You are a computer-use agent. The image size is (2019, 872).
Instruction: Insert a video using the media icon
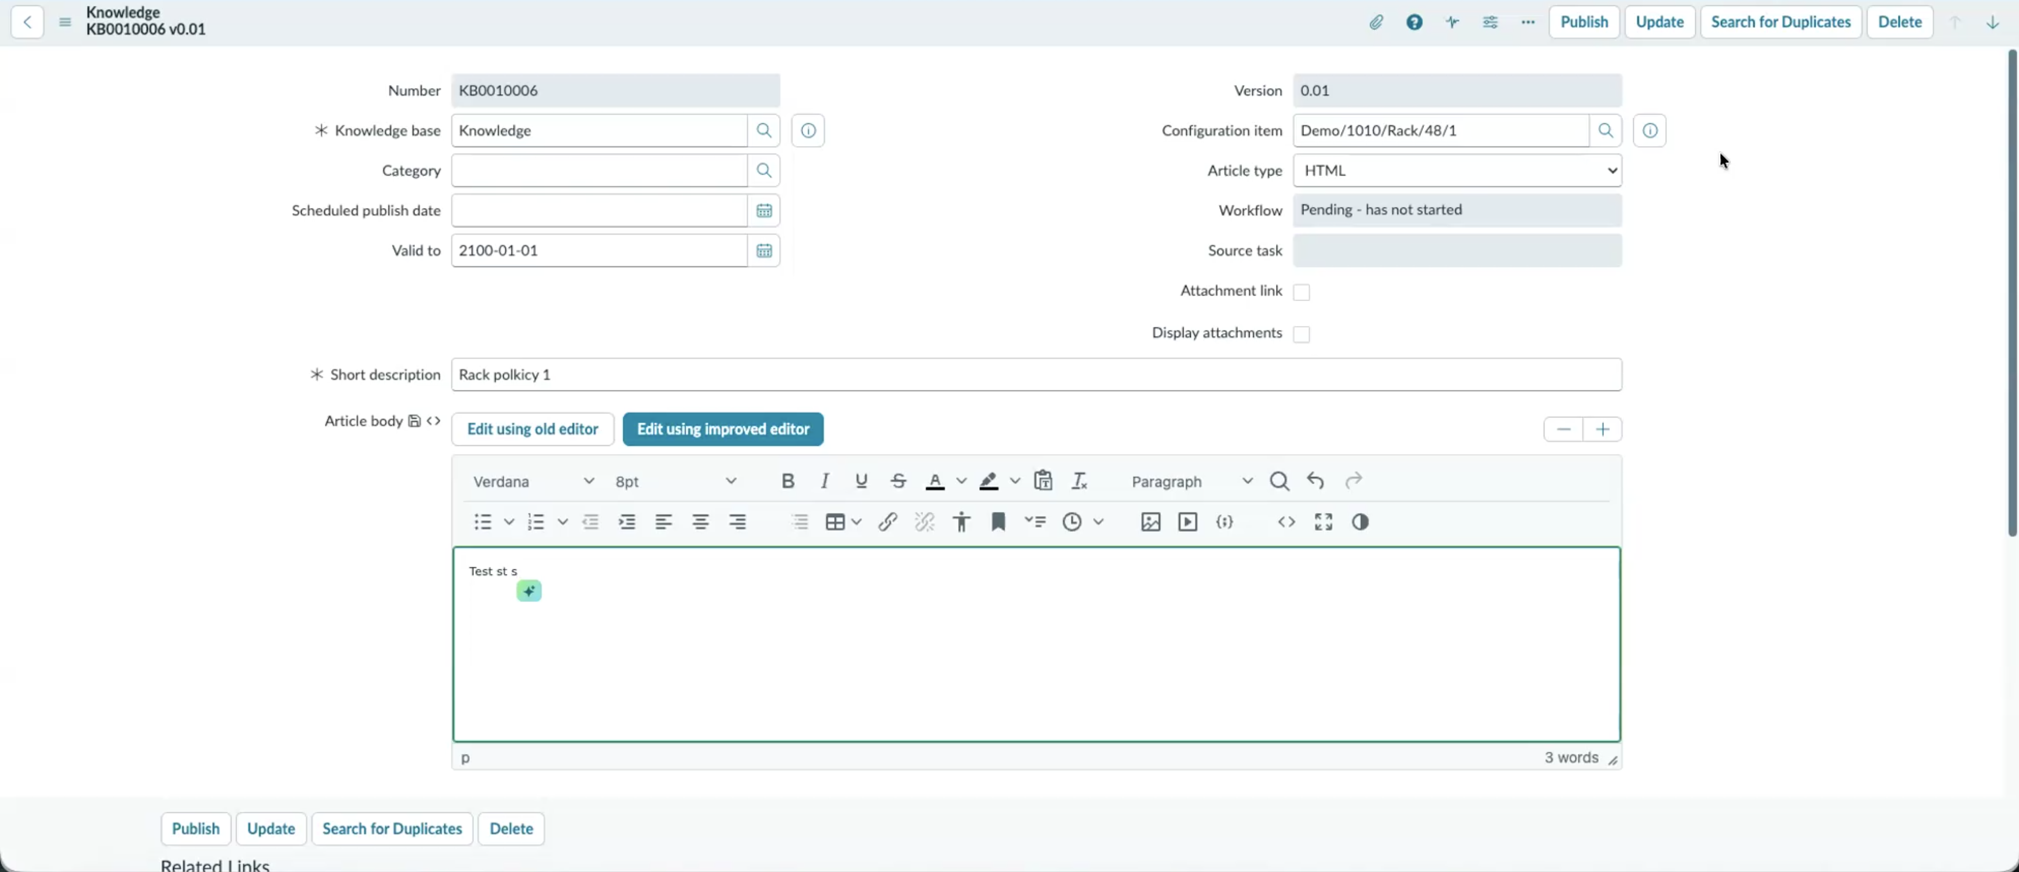1187,522
